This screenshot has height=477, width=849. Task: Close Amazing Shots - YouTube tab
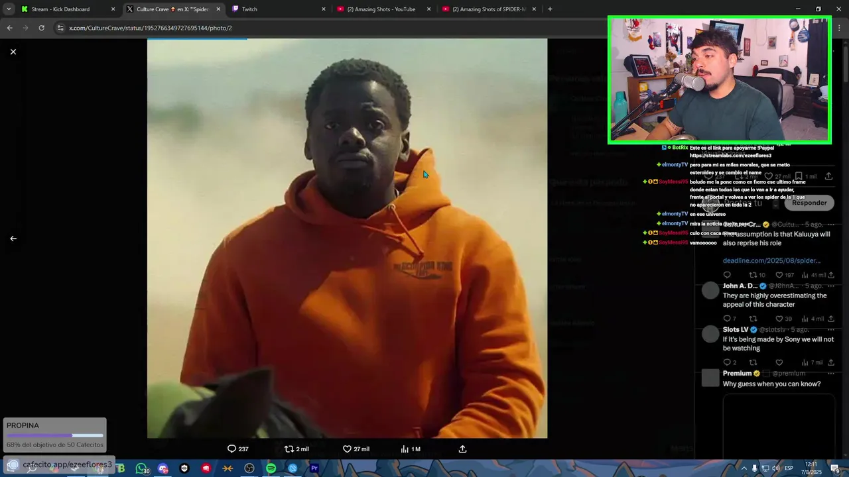(x=428, y=9)
